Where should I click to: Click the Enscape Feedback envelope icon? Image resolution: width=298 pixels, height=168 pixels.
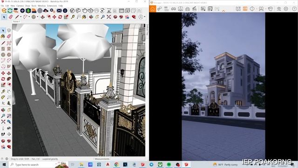[59, 11]
